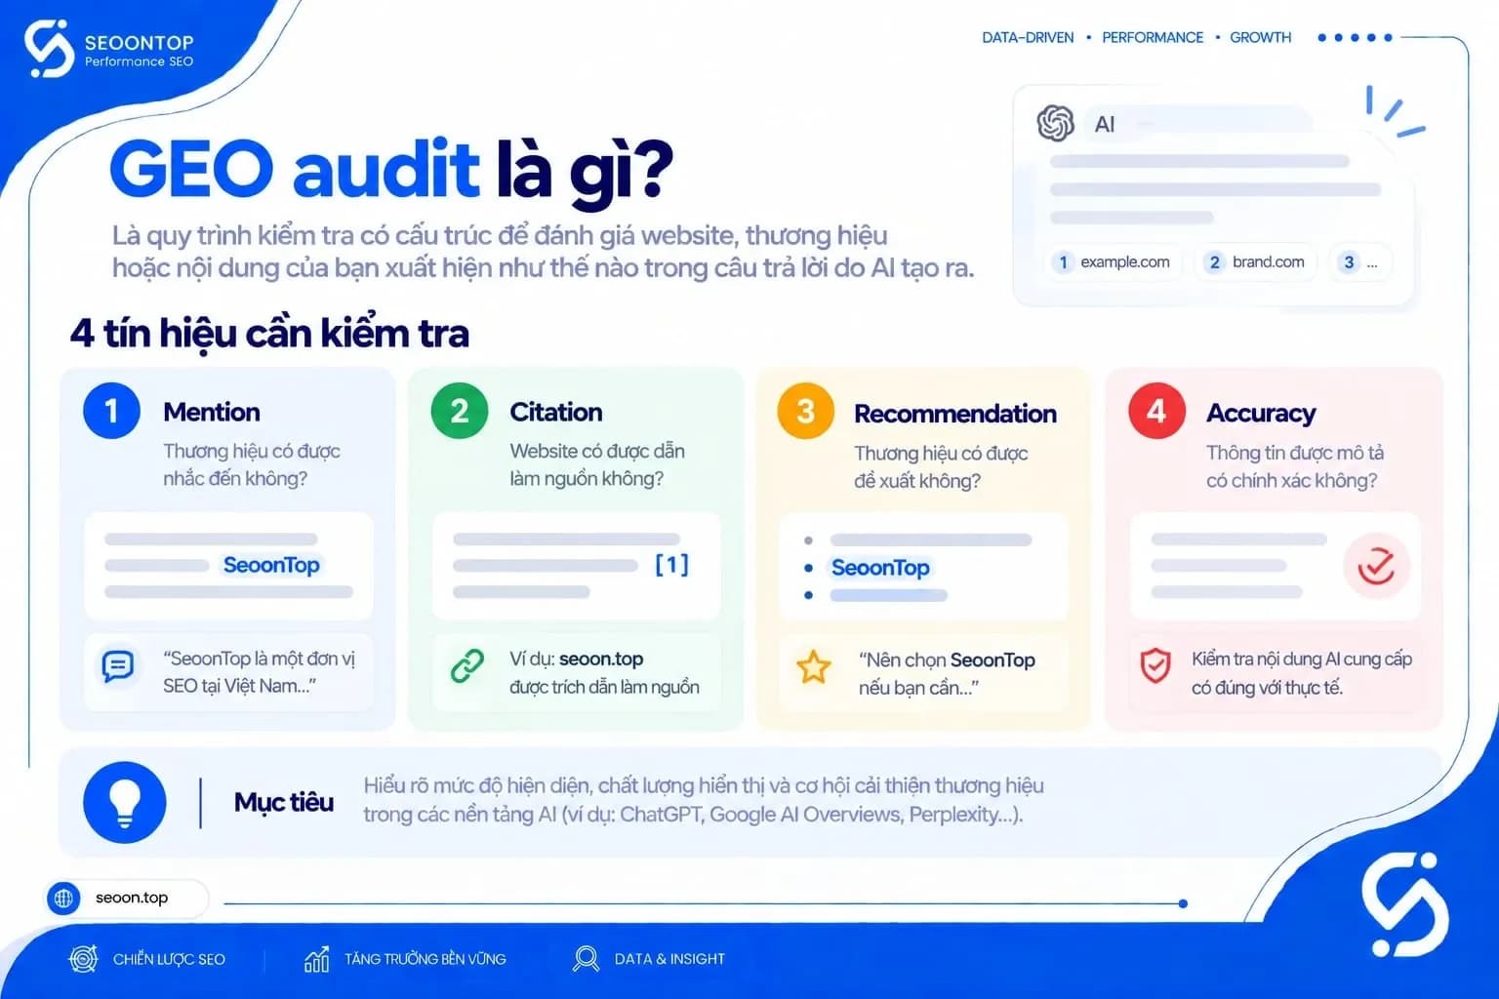Image resolution: width=1499 pixels, height=999 pixels.
Task: Click the orange number 3 circle next to Recommendation
Action: pos(805,411)
